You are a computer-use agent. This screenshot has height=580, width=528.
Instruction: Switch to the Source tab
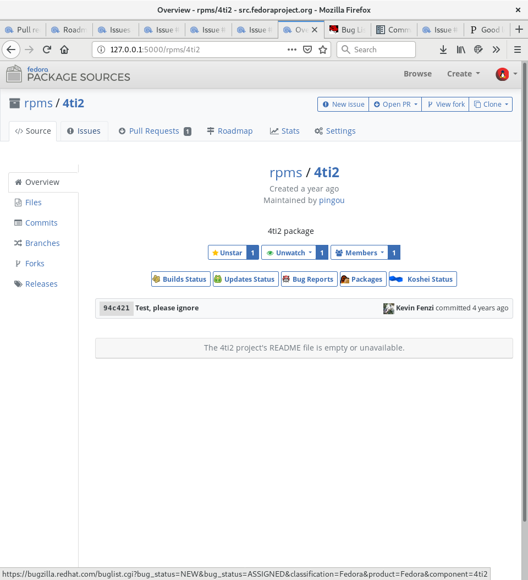33,131
